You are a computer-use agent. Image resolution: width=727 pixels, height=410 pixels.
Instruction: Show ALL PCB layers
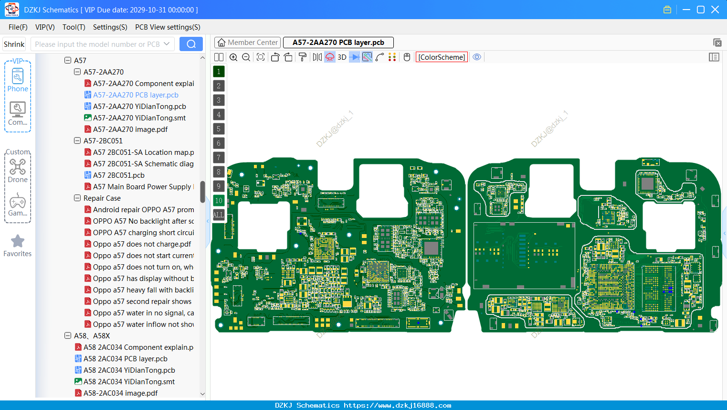(x=219, y=215)
